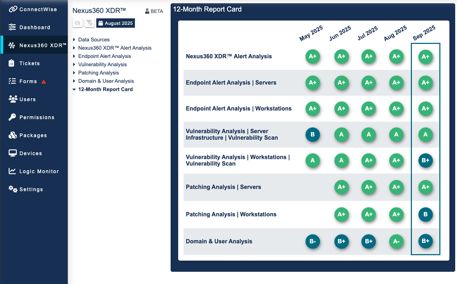Select Vulnerability Analysis tree item
457x284 pixels.
coord(102,64)
